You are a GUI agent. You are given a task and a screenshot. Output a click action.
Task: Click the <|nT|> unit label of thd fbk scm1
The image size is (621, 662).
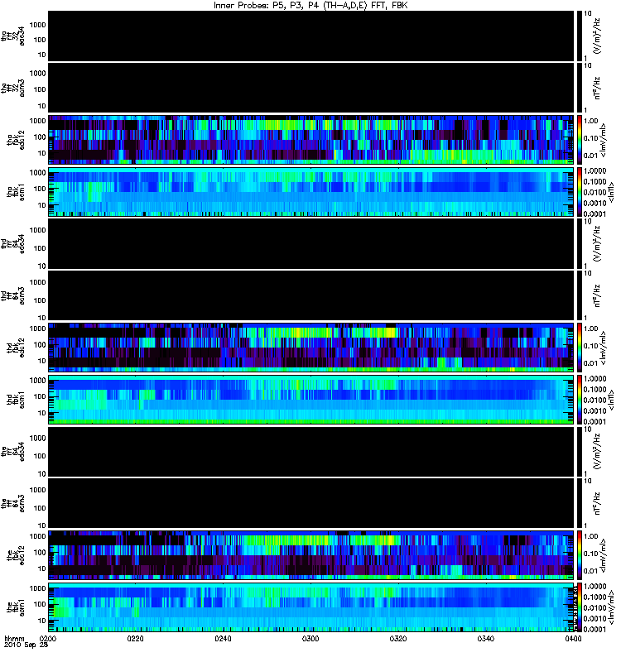611,400
